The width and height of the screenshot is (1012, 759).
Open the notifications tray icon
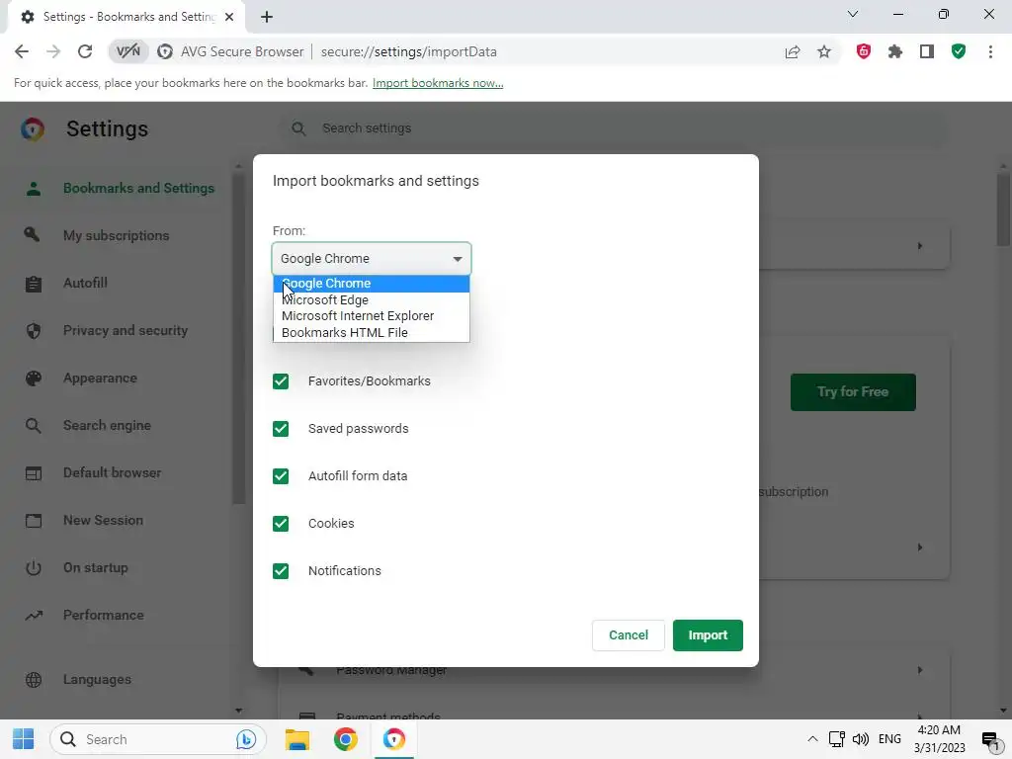click(x=989, y=739)
